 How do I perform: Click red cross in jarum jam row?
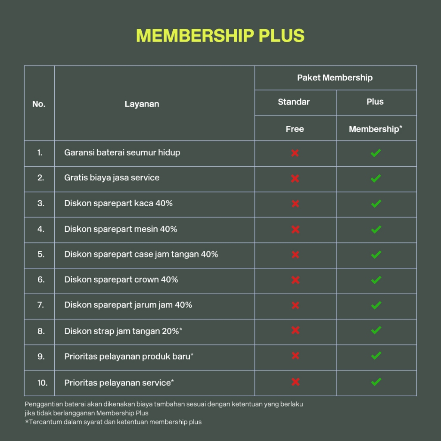coord(295,305)
